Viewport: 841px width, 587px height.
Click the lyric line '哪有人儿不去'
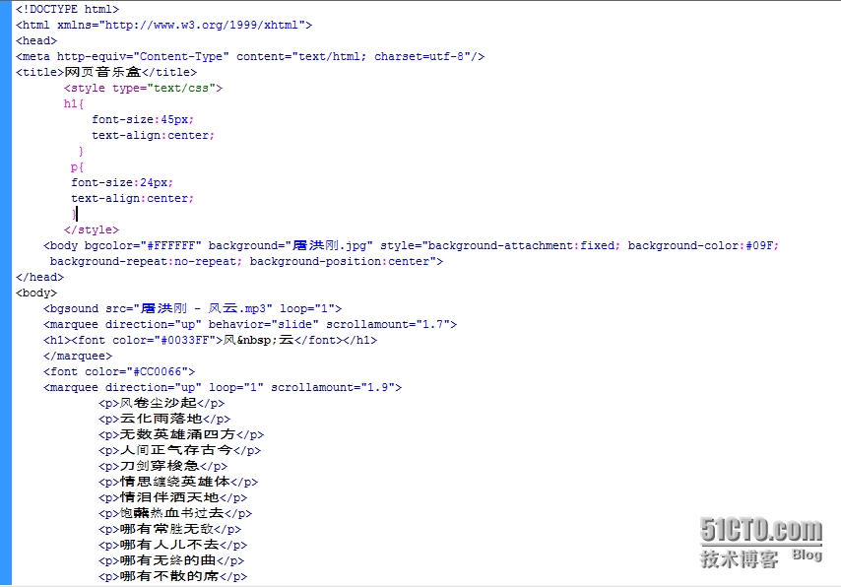172,545
